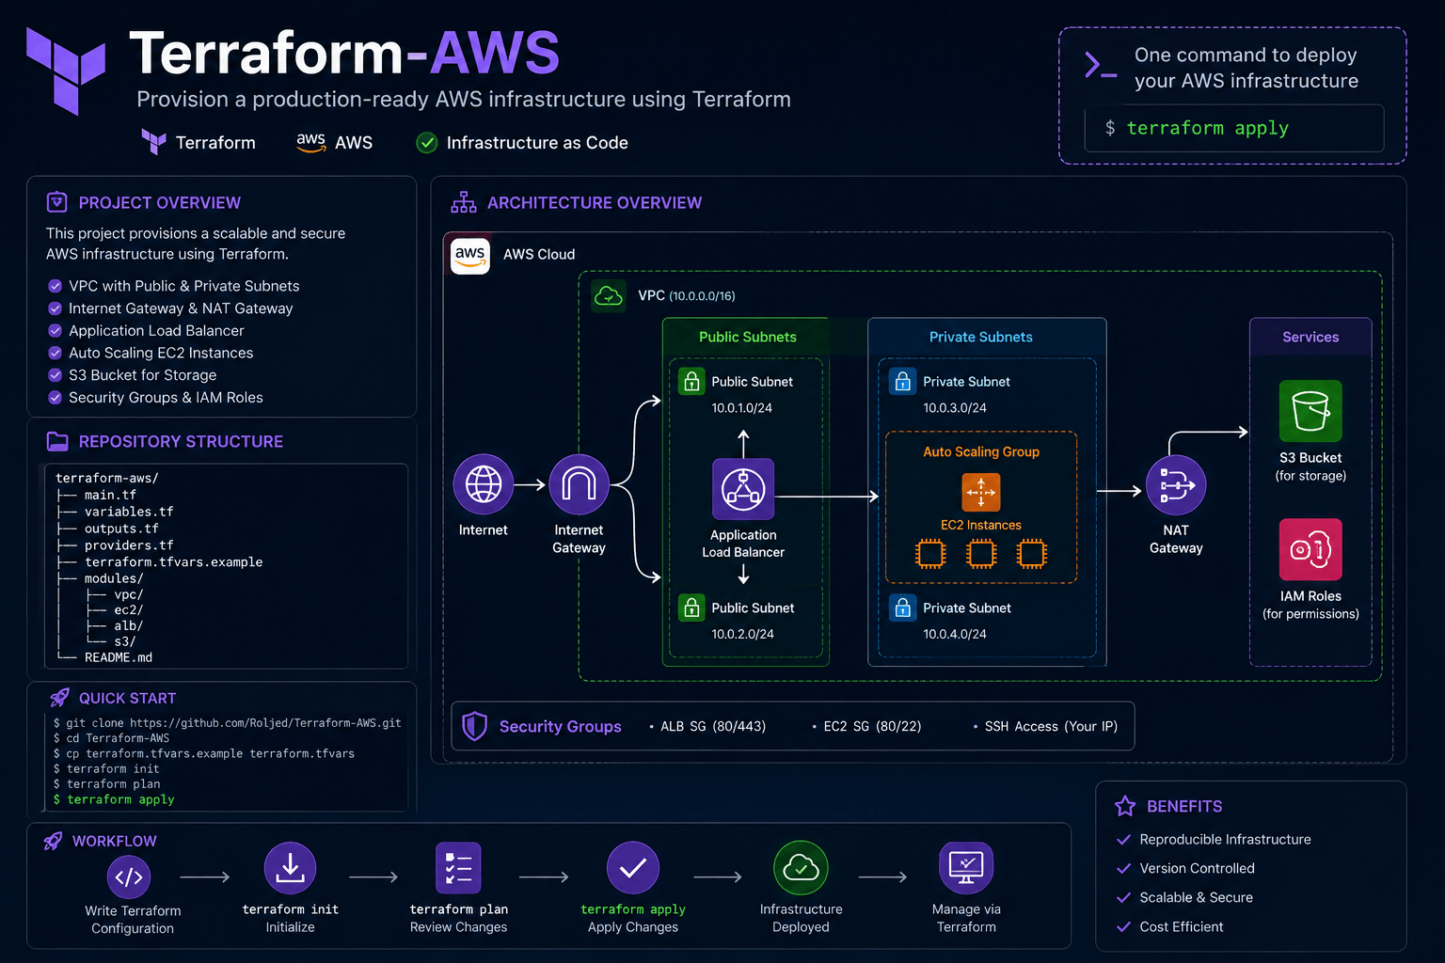Select the Internet Gateway icon

click(x=579, y=484)
